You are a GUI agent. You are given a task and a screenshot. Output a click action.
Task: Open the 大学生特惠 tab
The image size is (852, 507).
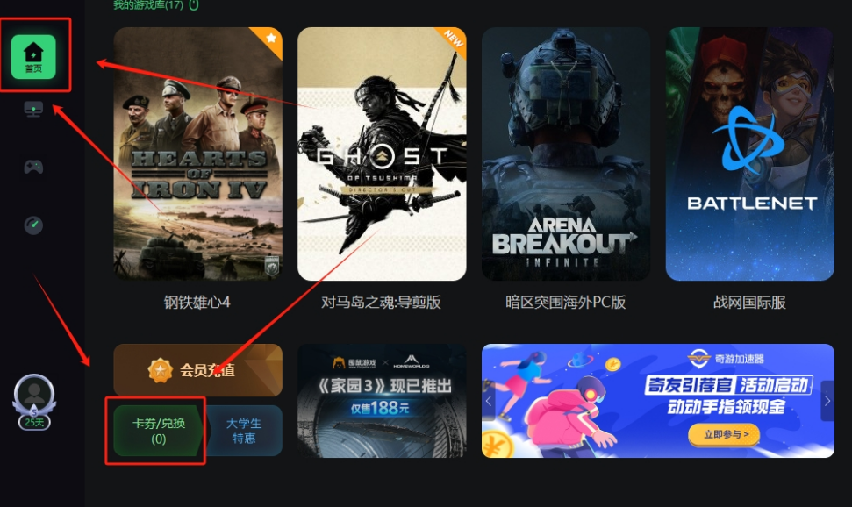pyautogui.click(x=244, y=431)
